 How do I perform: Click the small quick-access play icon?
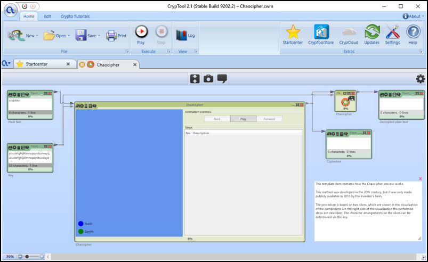pyautogui.click(x=25, y=6)
